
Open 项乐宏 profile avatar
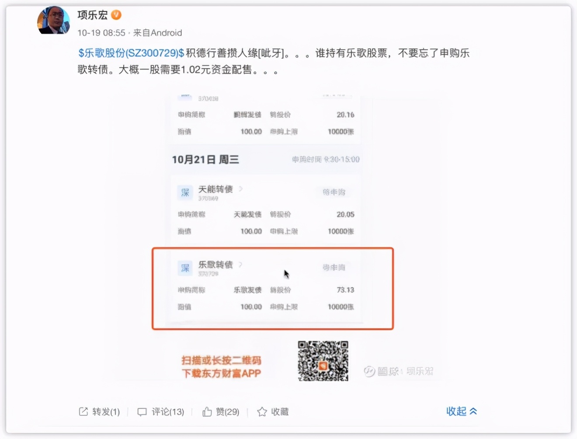[x=53, y=21]
